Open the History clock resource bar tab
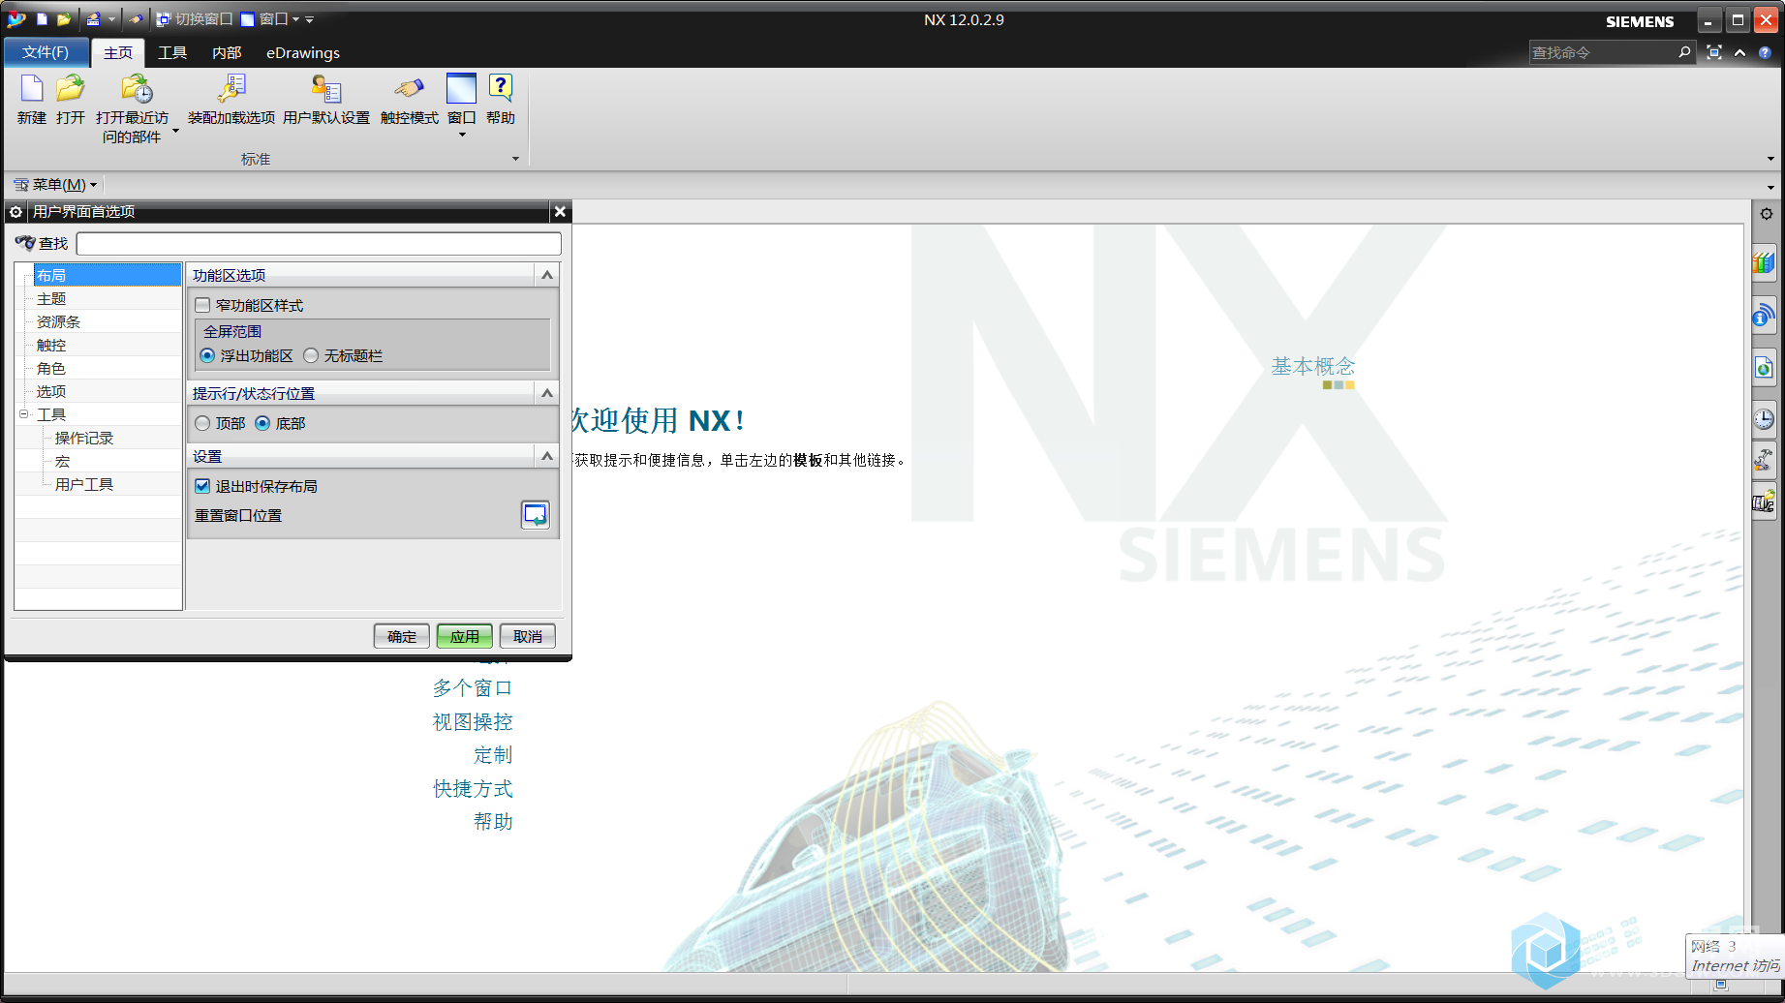Screen dimensions: 1785x1003 [x=1764, y=418]
